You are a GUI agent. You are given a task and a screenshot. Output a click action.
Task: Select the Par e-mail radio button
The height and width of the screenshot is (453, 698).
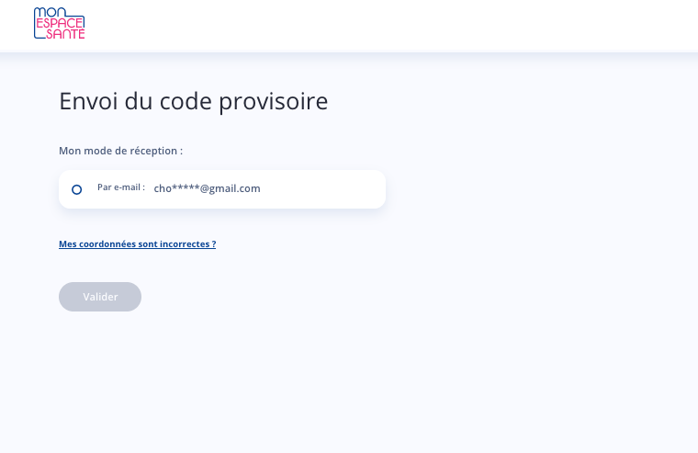click(76, 190)
